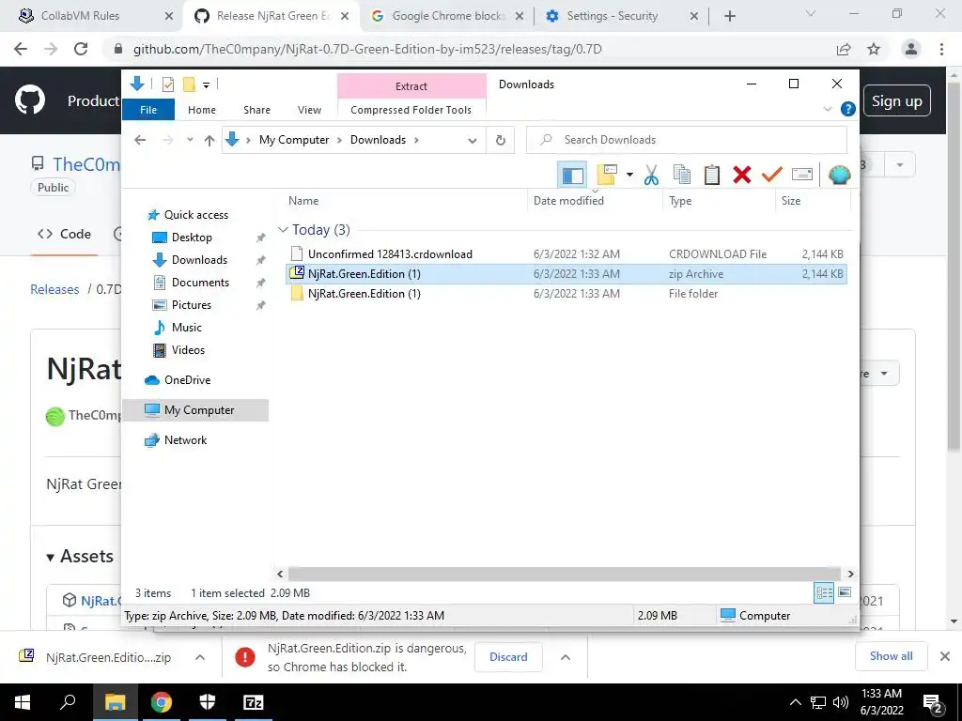Image resolution: width=962 pixels, height=721 pixels.
Task: Select Network in navigation pane
Action: coord(185,440)
